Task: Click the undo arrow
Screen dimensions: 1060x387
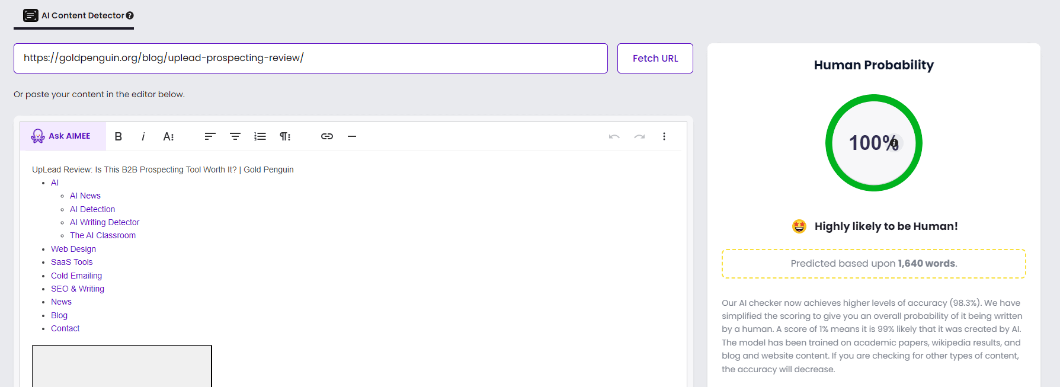Action: tap(614, 136)
